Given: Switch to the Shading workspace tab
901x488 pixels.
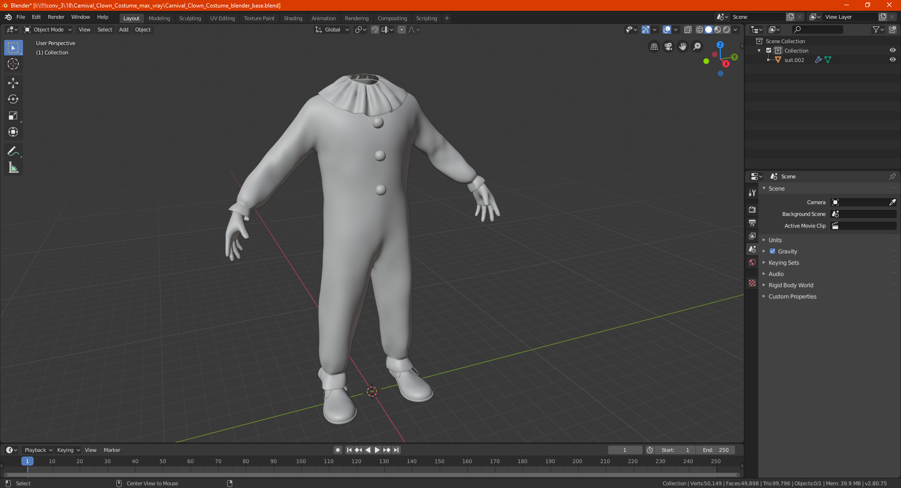Looking at the screenshot, I should [x=293, y=18].
